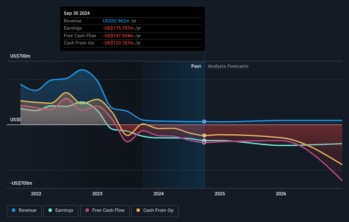Click the Cash From Op value -US$120.167m
The image size is (349, 222).
pyautogui.click(x=118, y=43)
